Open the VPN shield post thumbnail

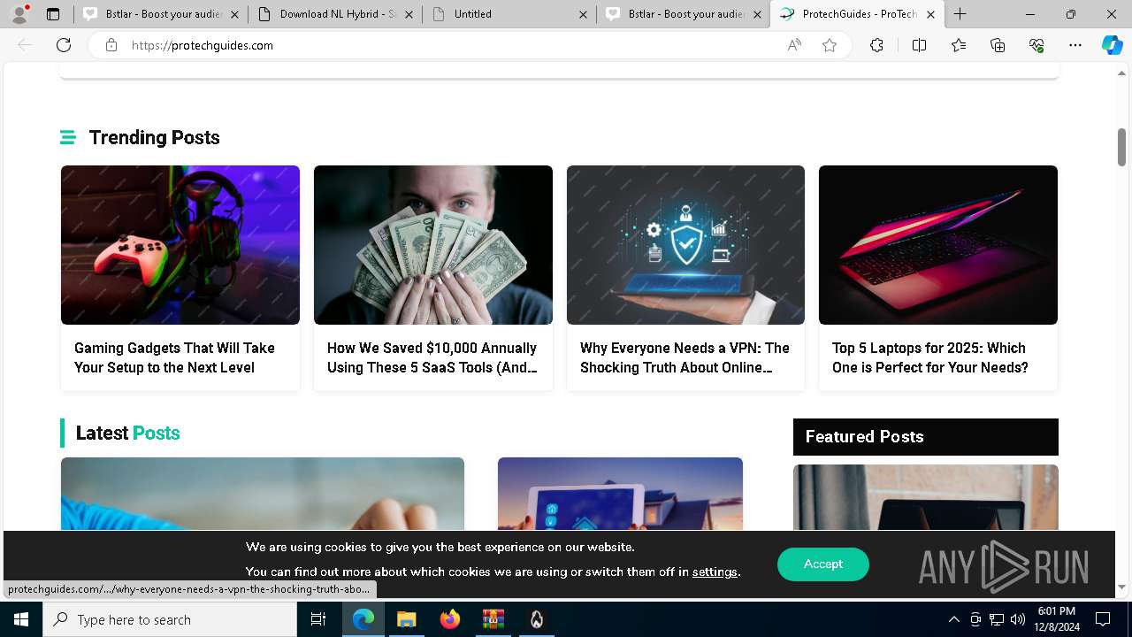coord(685,245)
